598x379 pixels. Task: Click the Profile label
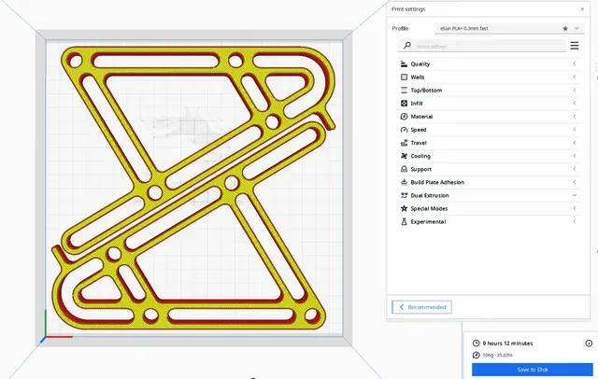click(x=400, y=29)
